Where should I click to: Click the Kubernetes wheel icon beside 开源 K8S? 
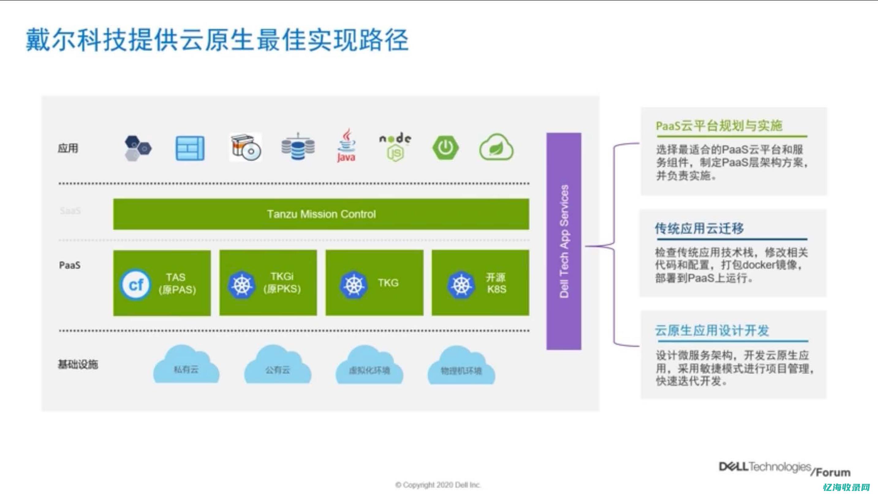[461, 284]
